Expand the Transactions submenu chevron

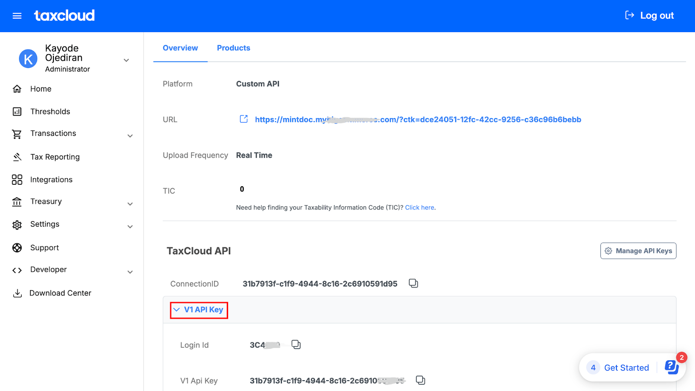tap(130, 136)
